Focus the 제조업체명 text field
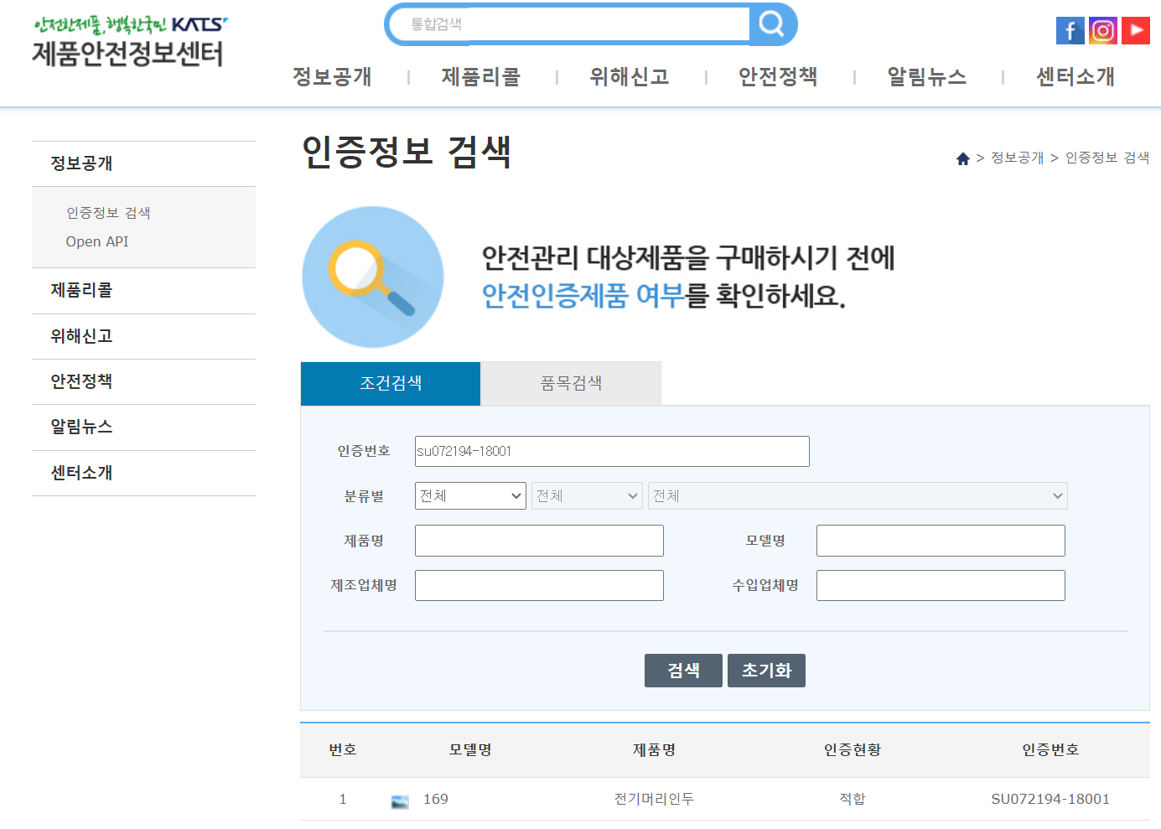1161x829 pixels. click(x=539, y=585)
